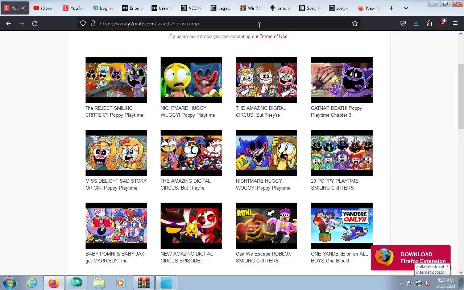Image resolution: width=464 pixels, height=290 pixels.
Task: Open BABY POMNI & BABY JAX title
Action: pyautogui.click(x=115, y=257)
